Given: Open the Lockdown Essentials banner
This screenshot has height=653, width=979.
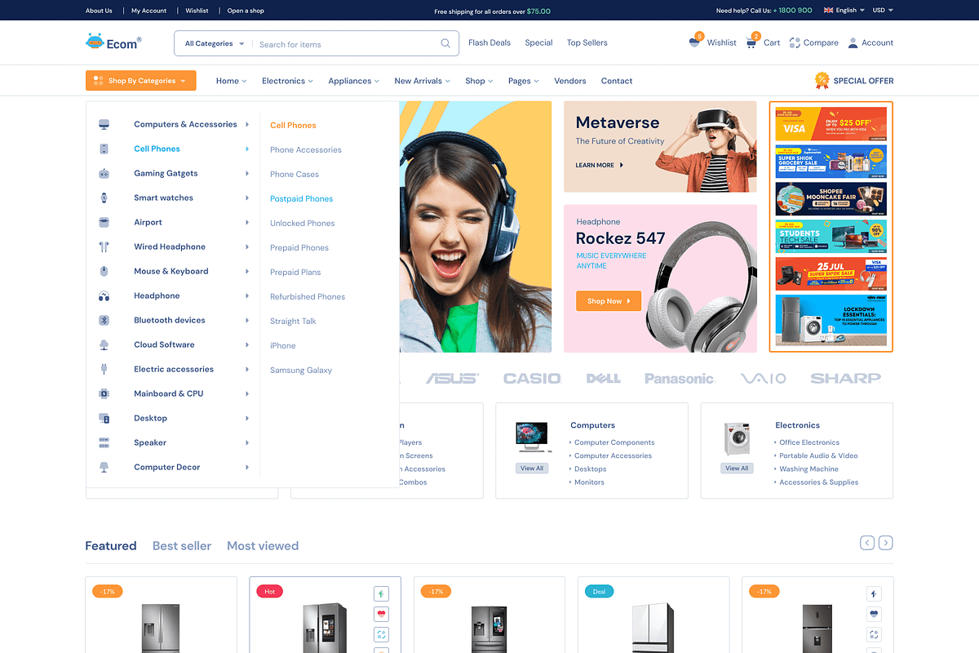Looking at the screenshot, I should 831,321.
